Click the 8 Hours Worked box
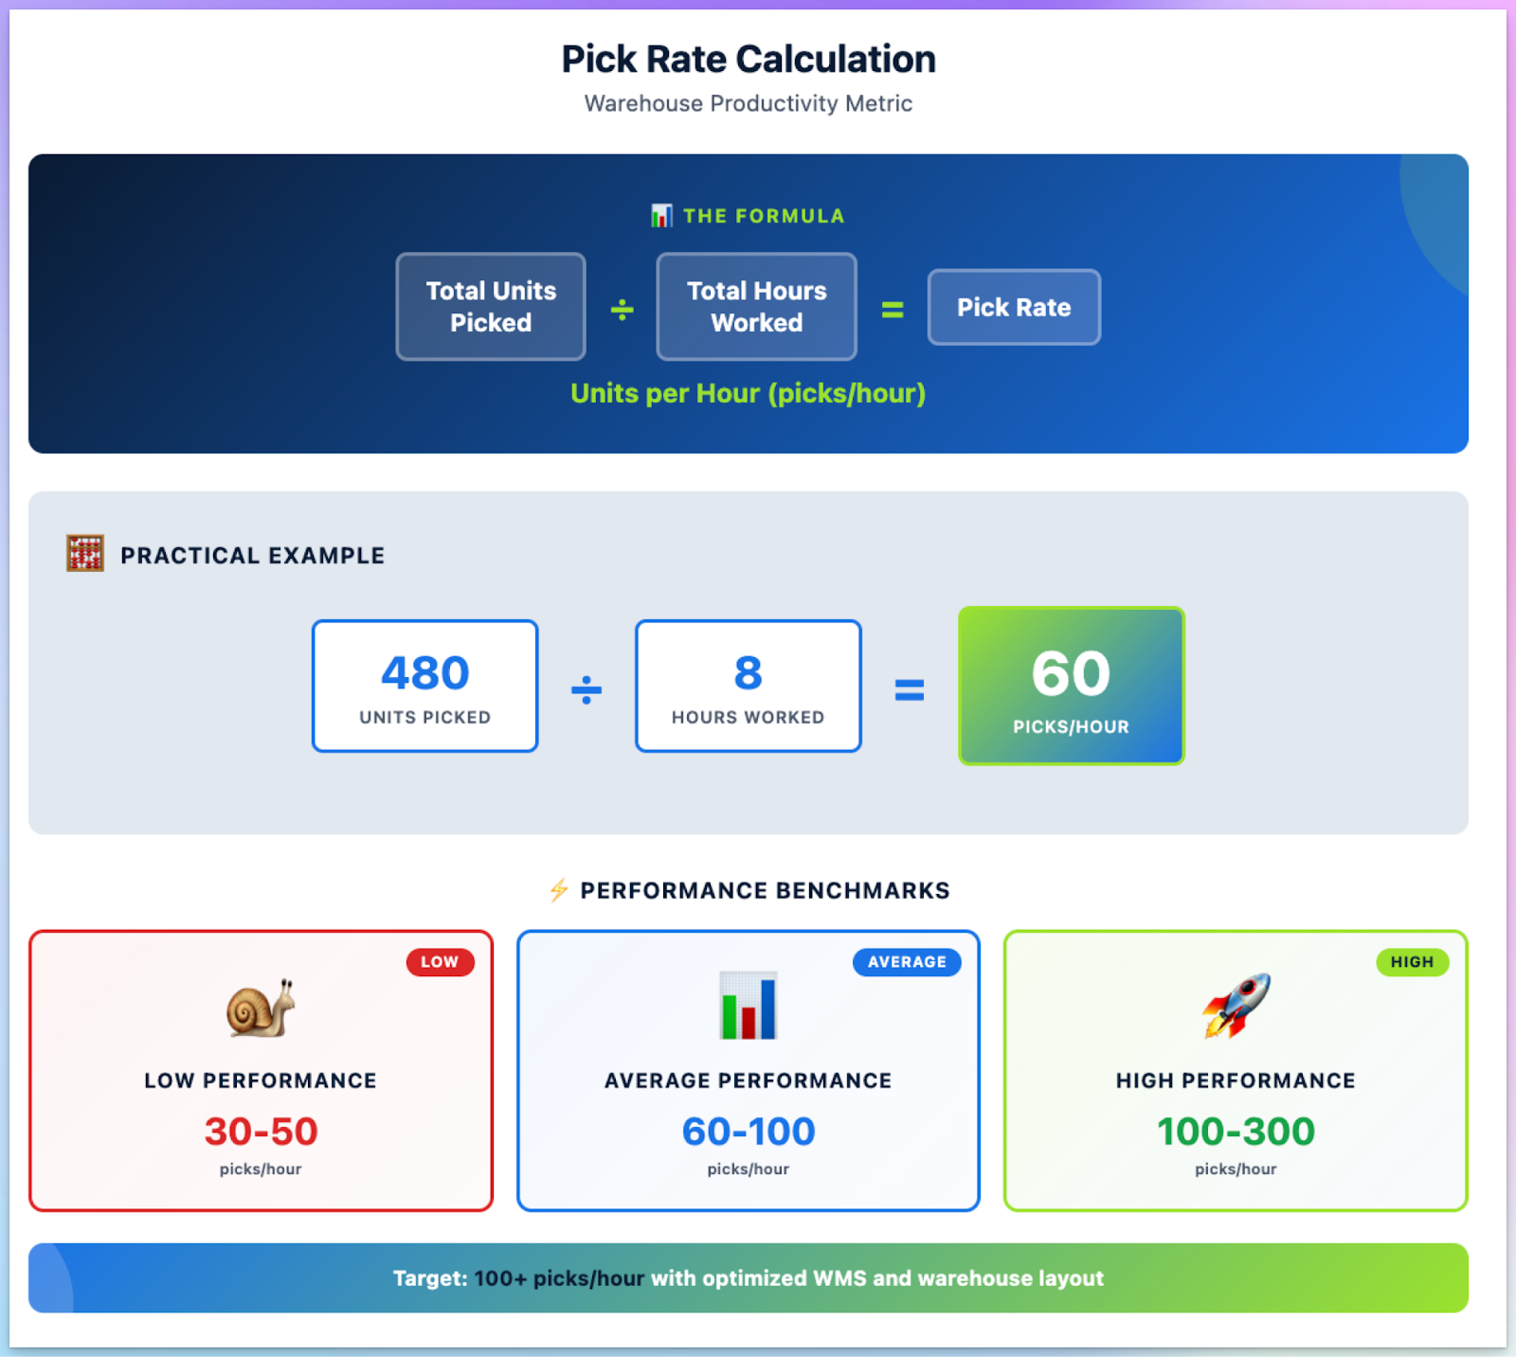This screenshot has width=1516, height=1357. (x=748, y=687)
